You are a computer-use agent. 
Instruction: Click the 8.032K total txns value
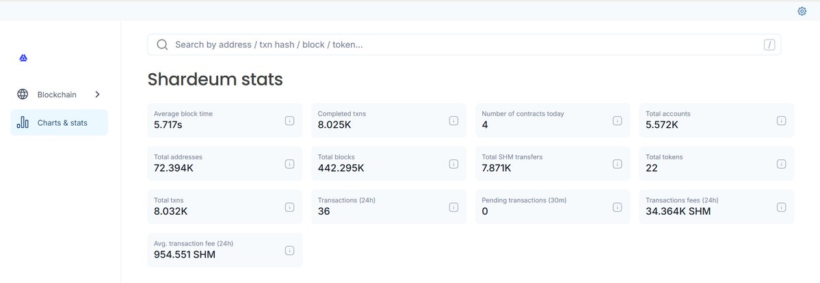(x=170, y=211)
